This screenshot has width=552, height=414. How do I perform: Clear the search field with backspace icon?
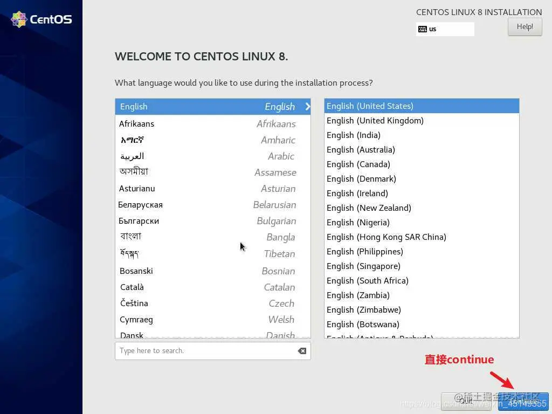tap(302, 350)
